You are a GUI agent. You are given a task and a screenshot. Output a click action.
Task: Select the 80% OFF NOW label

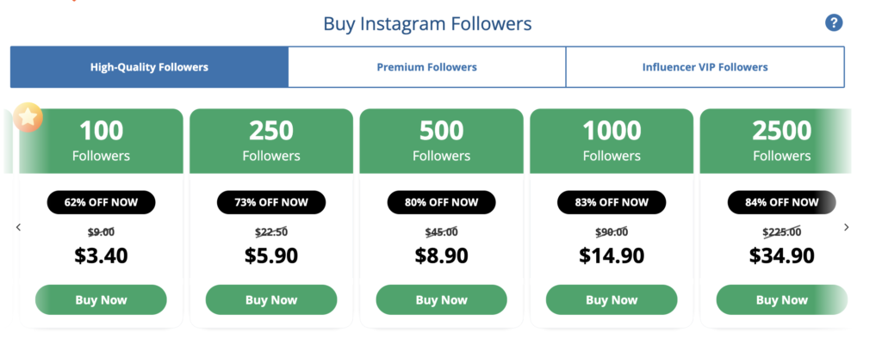coord(441,202)
